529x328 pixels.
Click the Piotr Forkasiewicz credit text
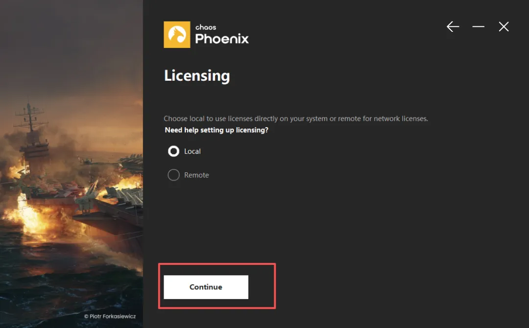pos(110,316)
